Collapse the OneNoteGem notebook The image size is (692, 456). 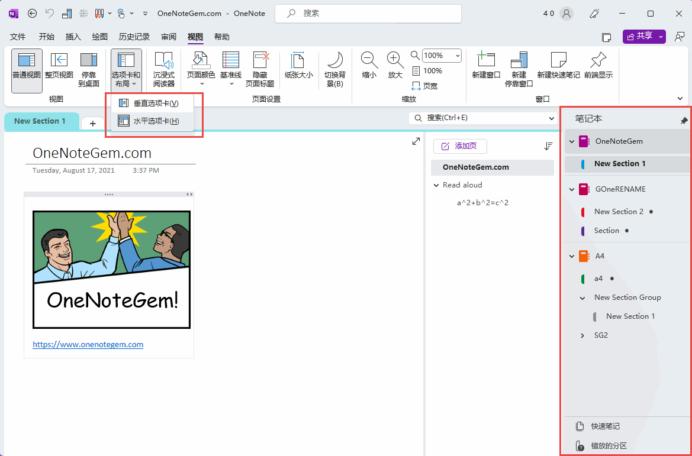point(572,141)
